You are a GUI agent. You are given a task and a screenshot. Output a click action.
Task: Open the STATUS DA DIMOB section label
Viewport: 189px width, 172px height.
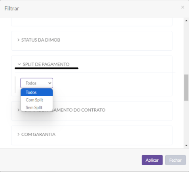click(x=41, y=40)
